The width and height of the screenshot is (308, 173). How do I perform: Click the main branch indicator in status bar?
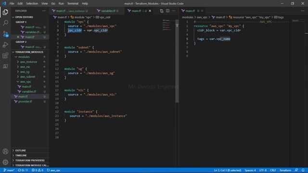pos(9,170)
